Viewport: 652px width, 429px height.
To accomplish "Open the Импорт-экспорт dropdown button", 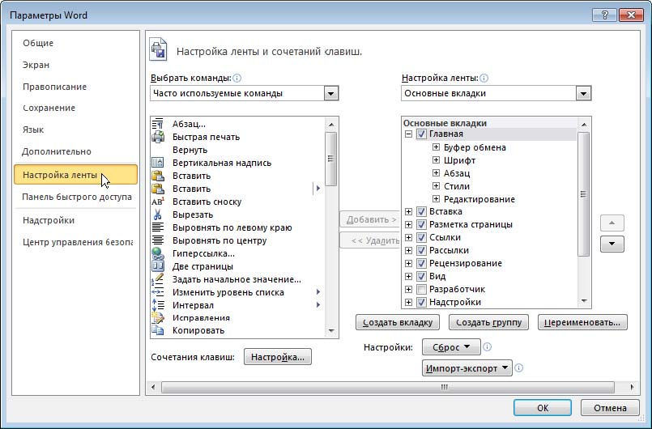I will [467, 368].
